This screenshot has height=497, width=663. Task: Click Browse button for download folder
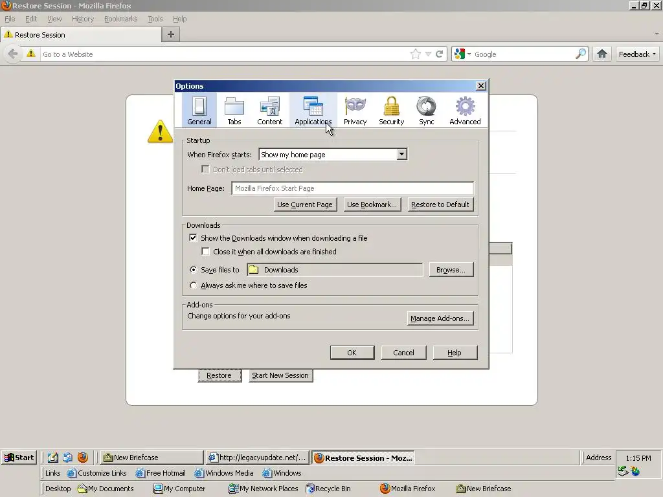click(451, 270)
